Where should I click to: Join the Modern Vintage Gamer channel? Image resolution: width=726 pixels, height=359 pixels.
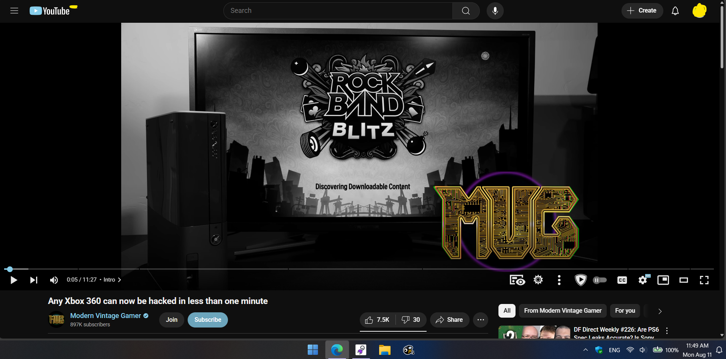click(x=172, y=320)
